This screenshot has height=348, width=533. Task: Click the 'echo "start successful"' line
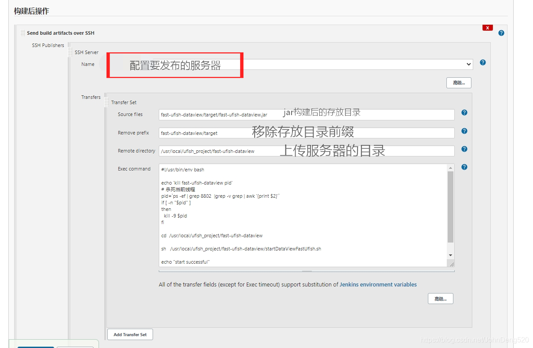(x=186, y=262)
